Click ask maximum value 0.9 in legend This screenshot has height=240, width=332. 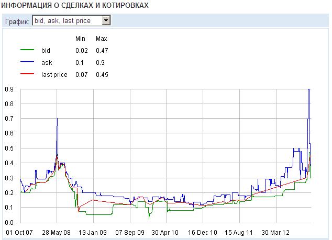tap(100, 63)
